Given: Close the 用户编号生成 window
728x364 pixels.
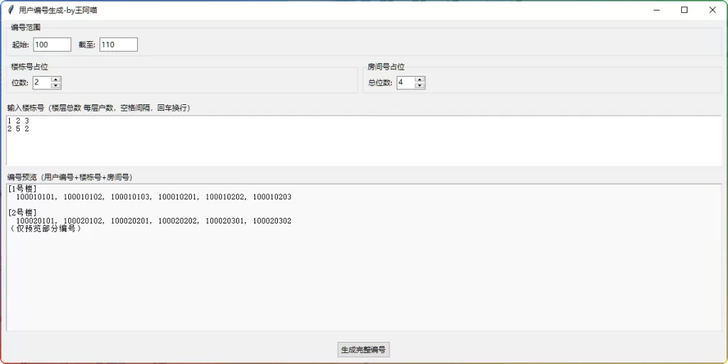Looking at the screenshot, I should (712, 10).
